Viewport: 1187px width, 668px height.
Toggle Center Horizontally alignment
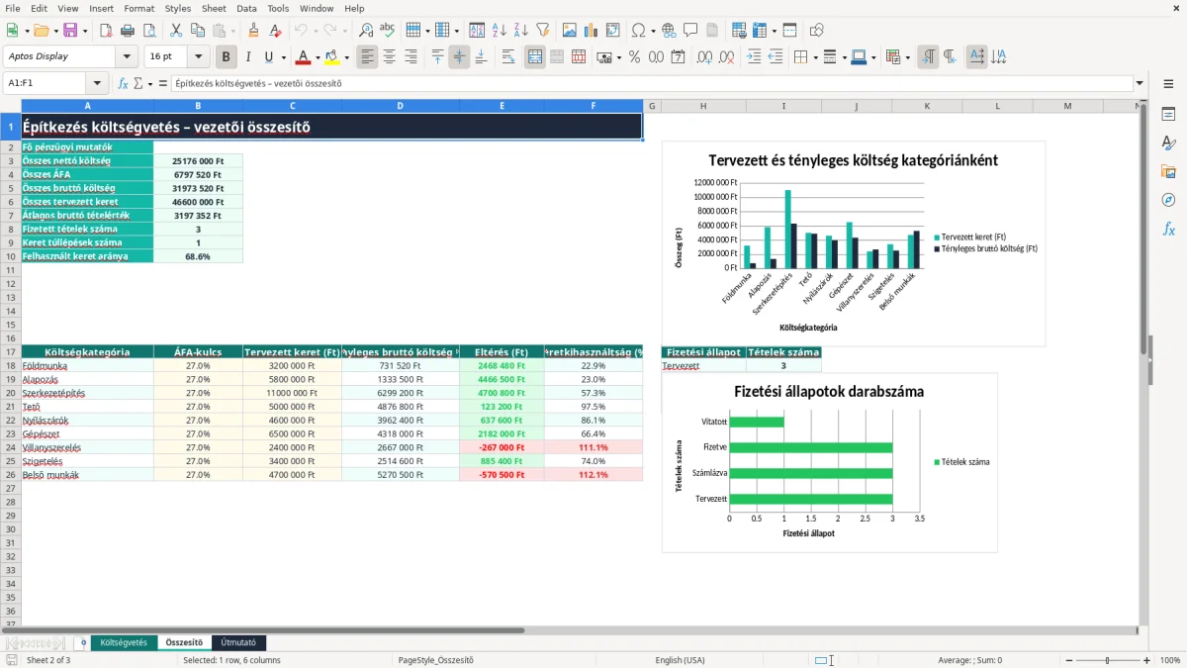389,57
